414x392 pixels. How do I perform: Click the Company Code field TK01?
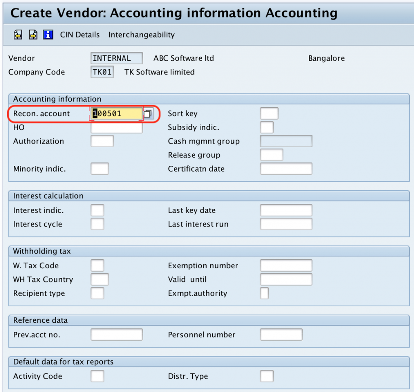click(102, 72)
